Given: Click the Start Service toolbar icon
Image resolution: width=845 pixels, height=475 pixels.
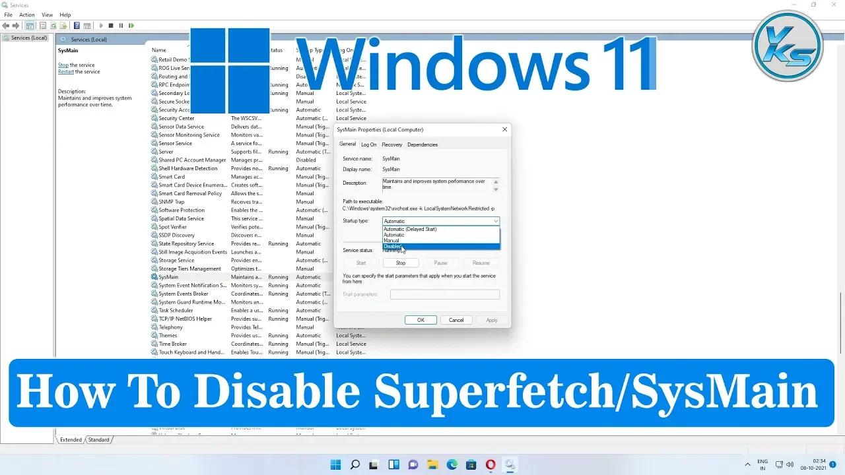Looking at the screenshot, I should pyautogui.click(x=102, y=25).
